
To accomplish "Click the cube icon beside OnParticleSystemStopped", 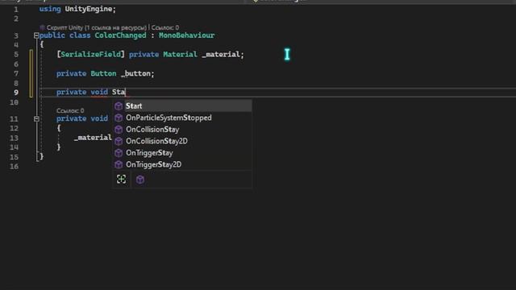I will pyautogui.click(x=119, y=118).
